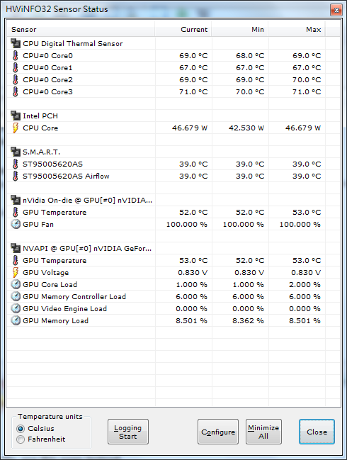
Task: Select the GPU Memory Load row label
Action: point(56,320)
